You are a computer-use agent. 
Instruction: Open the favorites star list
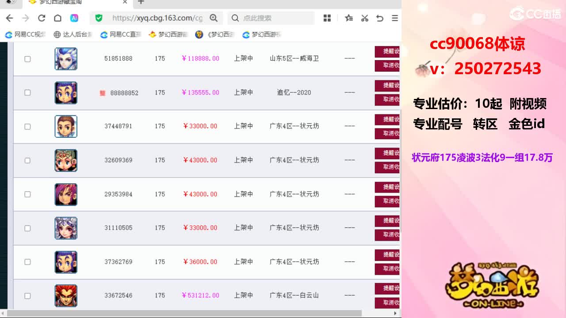pos(349,18)
